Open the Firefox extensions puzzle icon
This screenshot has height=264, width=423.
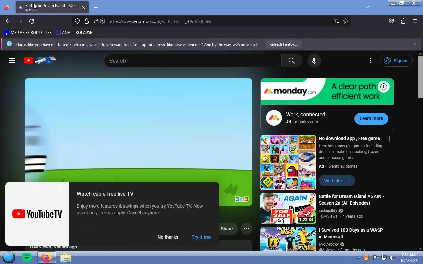(x=403, y=21)
